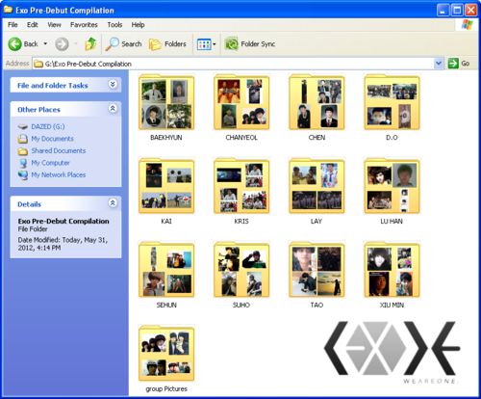Collapse the Details panel
Image resolution: width=481 pixels, height=399 pixels.
pos(113,203)
